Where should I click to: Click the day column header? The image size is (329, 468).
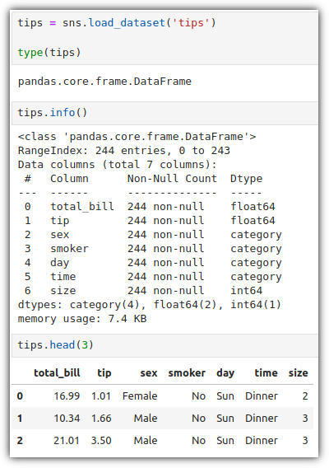tap(225, 373)
